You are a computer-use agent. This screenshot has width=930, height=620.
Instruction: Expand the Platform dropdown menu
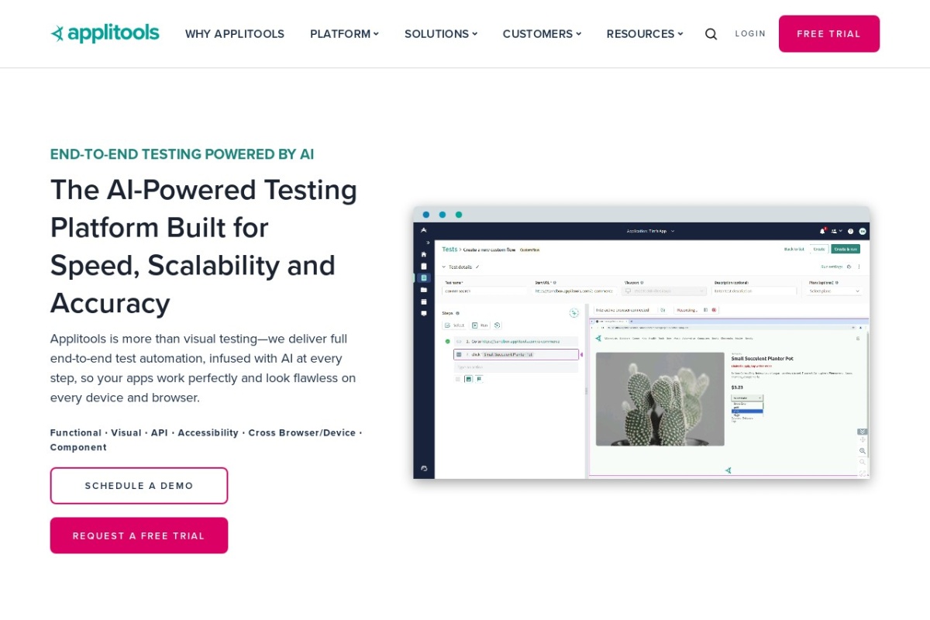tap(344, 34)
